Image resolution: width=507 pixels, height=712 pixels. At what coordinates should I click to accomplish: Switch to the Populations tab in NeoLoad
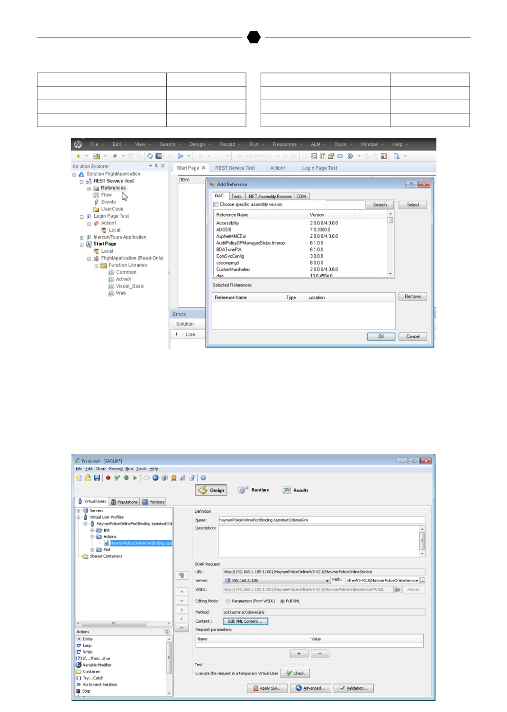[x=125, y=502]
